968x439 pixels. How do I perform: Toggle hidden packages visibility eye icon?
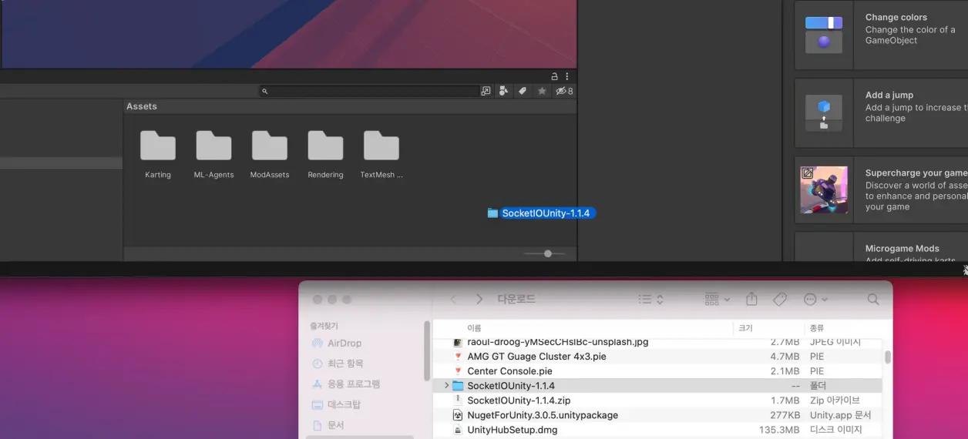pyautogui.click(x=564, y=91)
